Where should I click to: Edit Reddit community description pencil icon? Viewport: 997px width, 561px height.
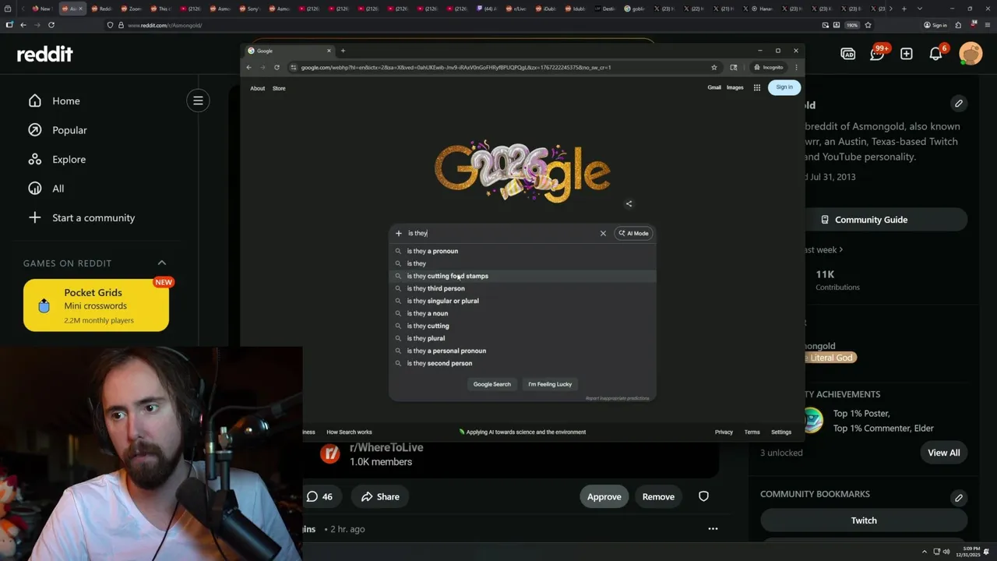pos(959,103)
